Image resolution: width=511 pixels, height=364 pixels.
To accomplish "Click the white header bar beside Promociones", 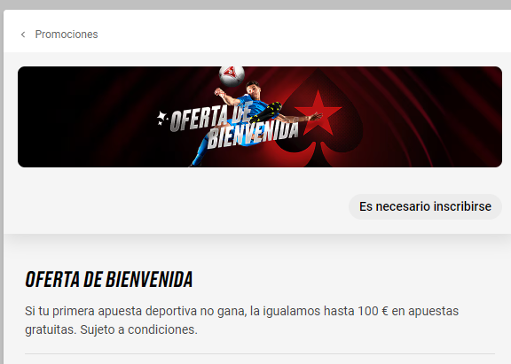I will 303,33.
